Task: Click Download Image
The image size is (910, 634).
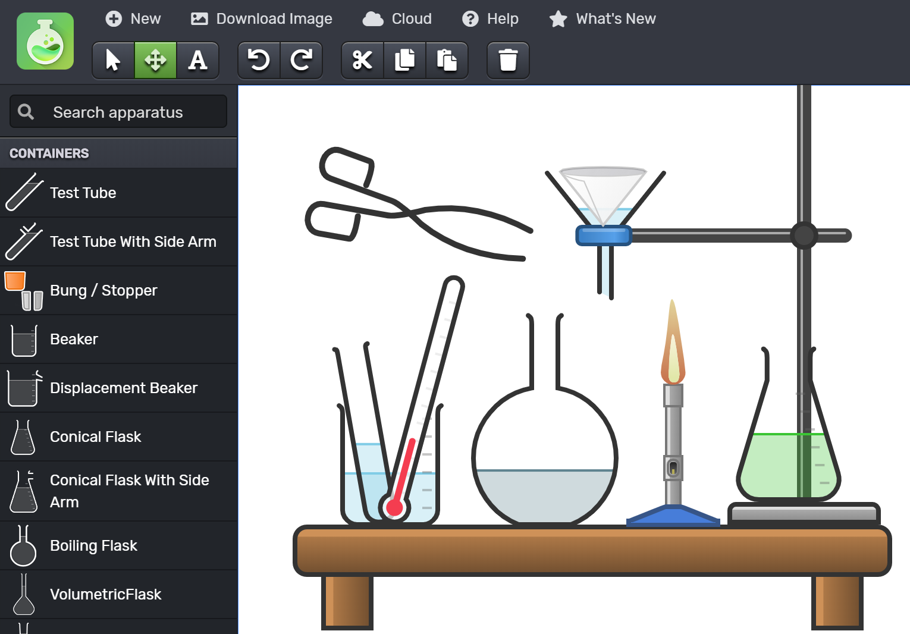Action: [261, 19]
